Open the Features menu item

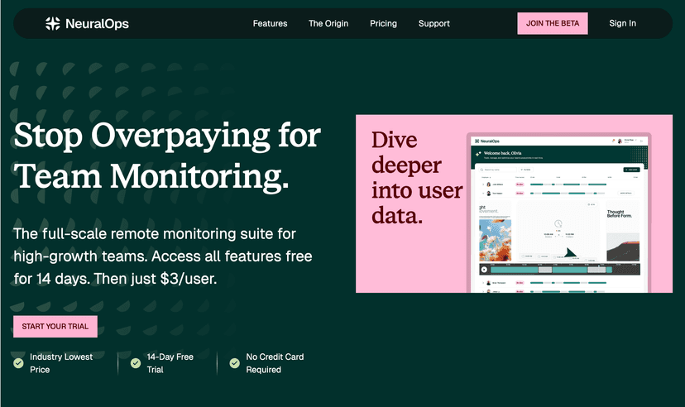[x=270, y=23]
